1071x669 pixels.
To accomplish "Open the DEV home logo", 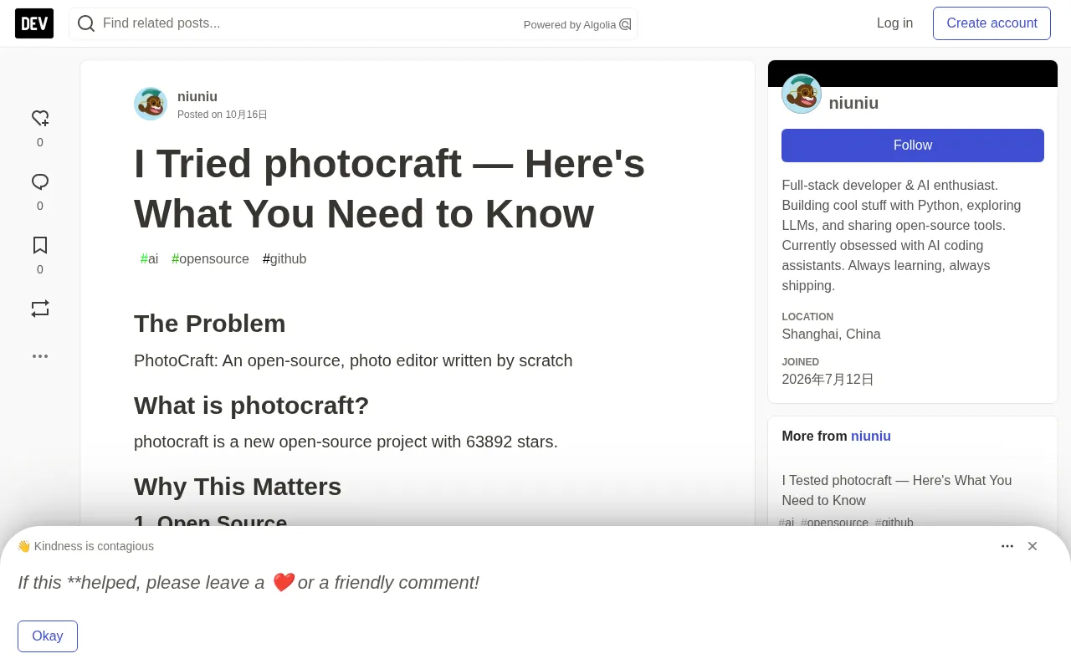I will (x=34, y=23).
